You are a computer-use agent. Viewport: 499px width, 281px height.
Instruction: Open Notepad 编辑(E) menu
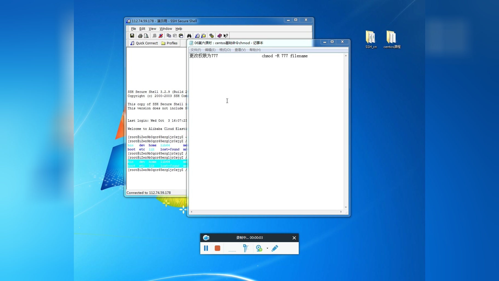pos(210,50)
